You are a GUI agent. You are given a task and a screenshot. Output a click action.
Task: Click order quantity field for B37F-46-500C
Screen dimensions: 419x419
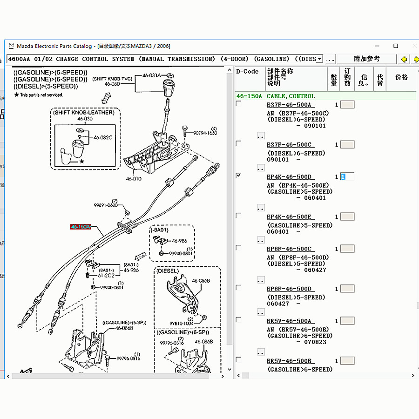tap(347, 145)
